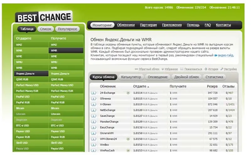Select WMR in Отдадите column
Viewport: 251px width, 155px height.
click(x=31, y=51)
